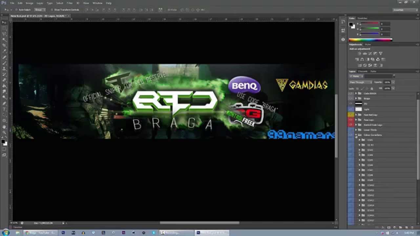Add a layer mask from the Layers panel footer
Viewport: 420px width, 236px height.
[x=389, y=227]
